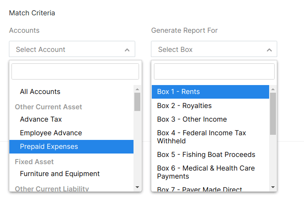Select Box 6 - Medical & Health Care Payments
304x202 pixels.
pyautogui.click(x=206, y=172)
